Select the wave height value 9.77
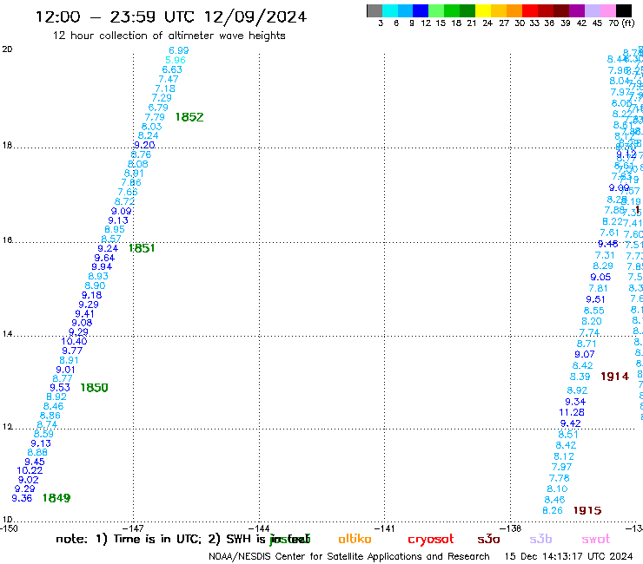This screenshot has width=643, height=564. click(x=72, y=351)
